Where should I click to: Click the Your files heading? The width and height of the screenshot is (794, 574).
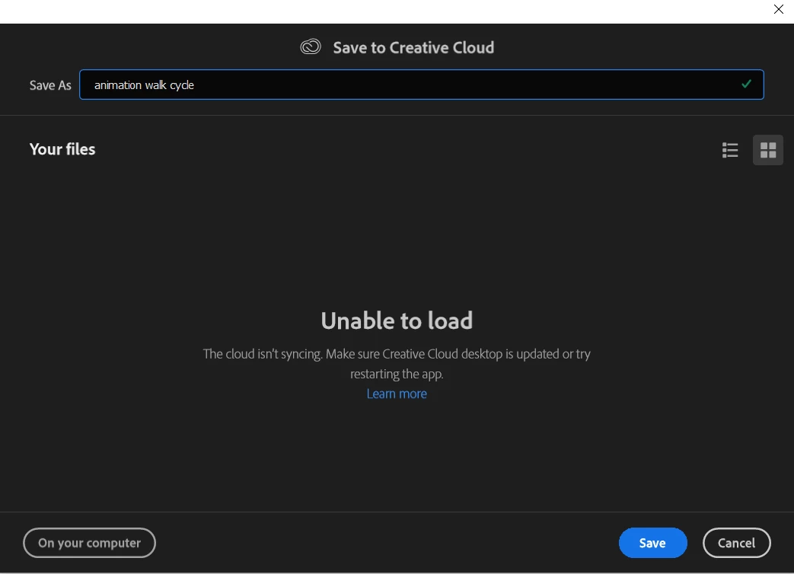(62, 149)
